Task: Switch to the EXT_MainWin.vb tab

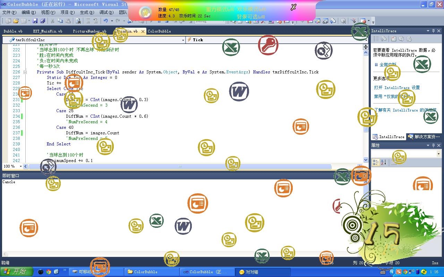Action: [x=48, y=31]
